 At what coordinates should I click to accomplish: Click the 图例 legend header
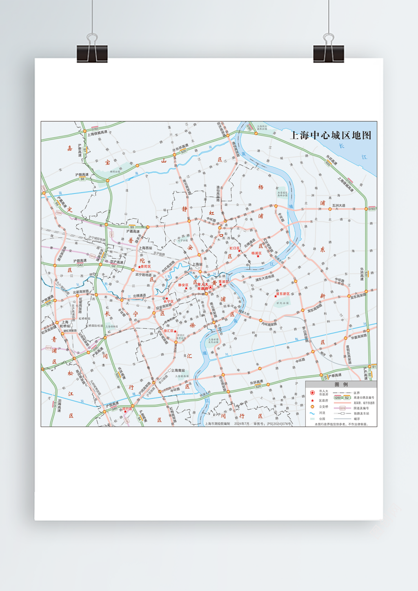(x=341, y=384)
